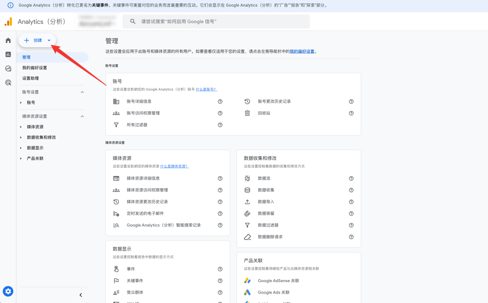Click the 什么是账号? link
Viewport: 488px width, 303px height.
tap(206, 89)
